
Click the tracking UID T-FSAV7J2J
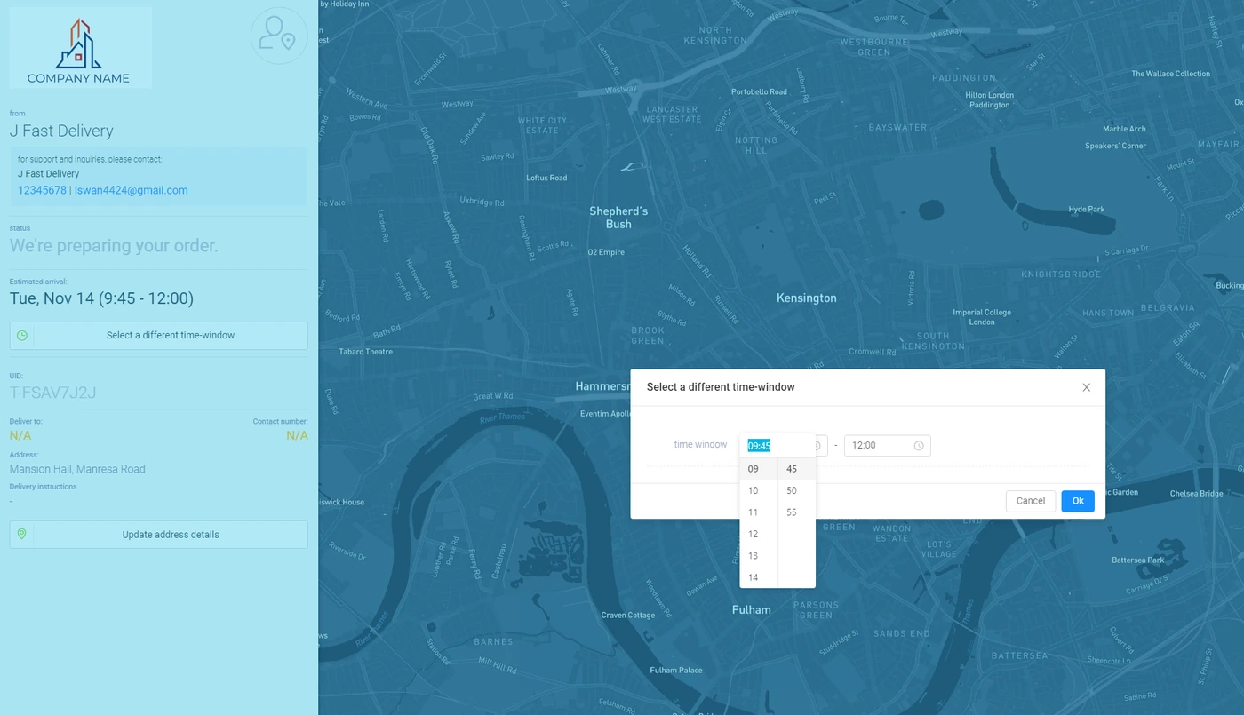[52, 393]
